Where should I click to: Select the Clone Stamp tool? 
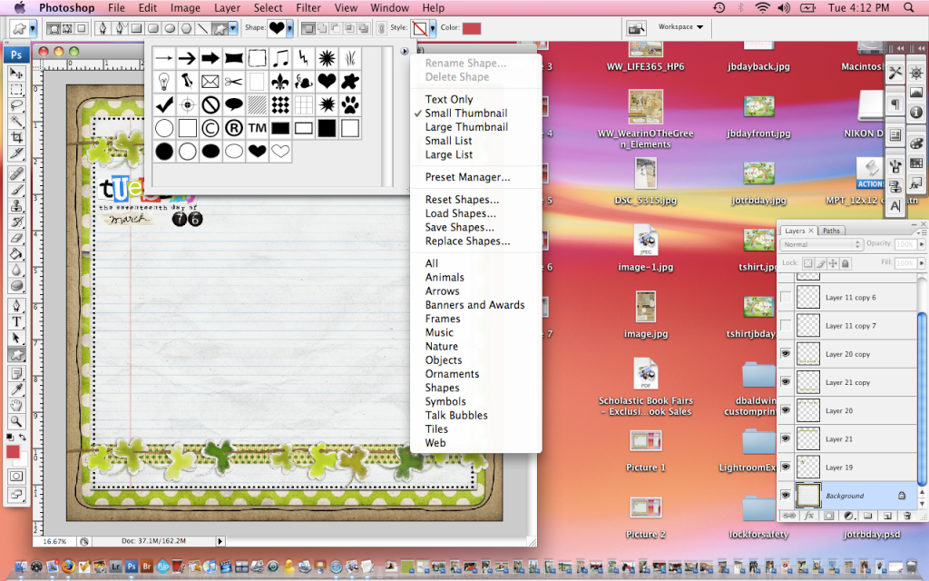(x=16, y=206)
